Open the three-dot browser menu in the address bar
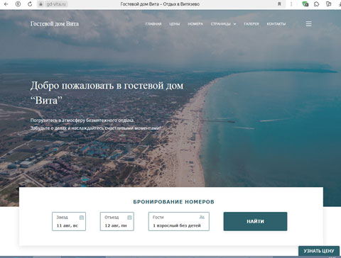Screen dimensions: 341x258 point(291,4)
